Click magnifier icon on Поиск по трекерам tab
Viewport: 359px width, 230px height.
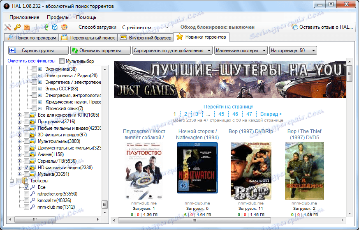(10, 37)
